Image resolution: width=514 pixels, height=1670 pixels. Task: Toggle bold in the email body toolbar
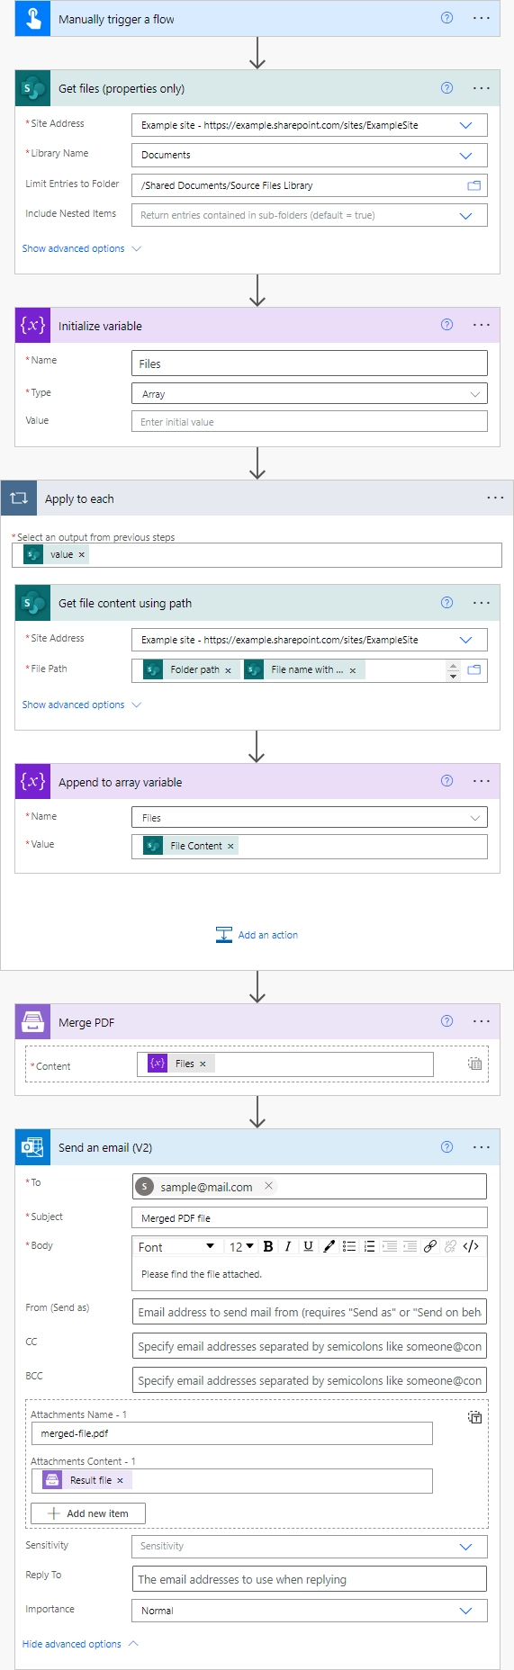(x=267, y=1246)
